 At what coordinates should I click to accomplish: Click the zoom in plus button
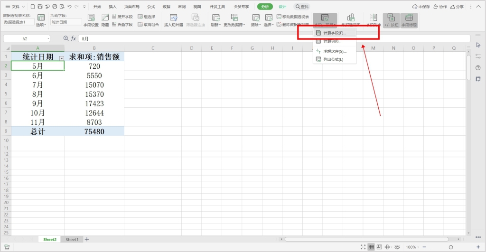tap(478, 247)
